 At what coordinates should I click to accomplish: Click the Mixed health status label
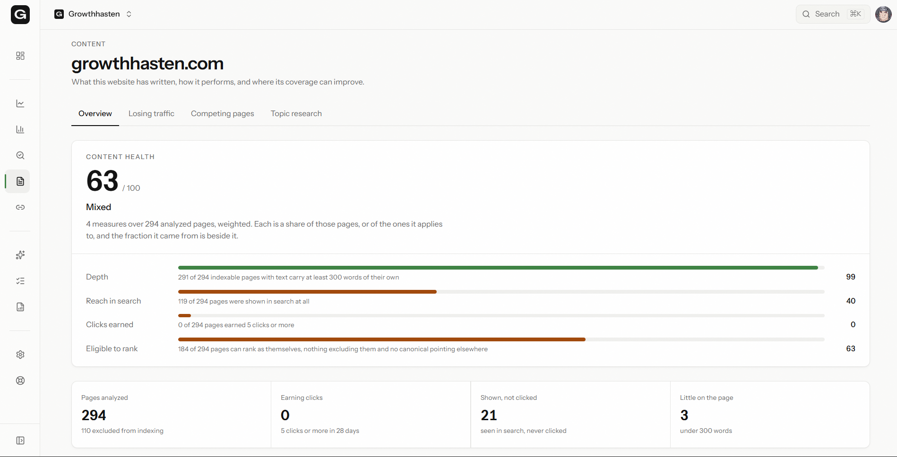98,207
